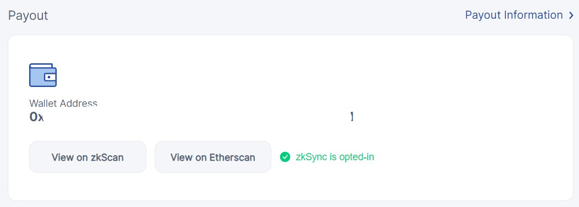Select the zkSync is opted-in status text
This screenshot has width=579, height=207.
tap(335, 157)
